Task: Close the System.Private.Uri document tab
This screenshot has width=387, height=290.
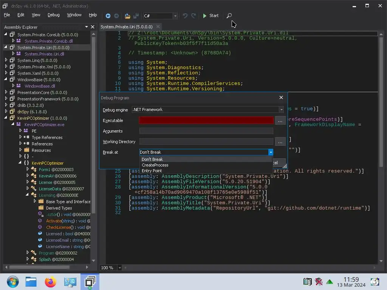Action: [158, 26]
